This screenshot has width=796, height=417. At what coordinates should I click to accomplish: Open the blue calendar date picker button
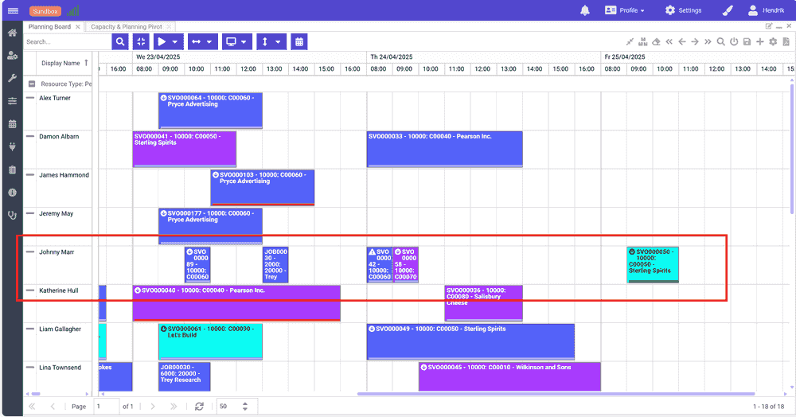click(x=299, y=41)
